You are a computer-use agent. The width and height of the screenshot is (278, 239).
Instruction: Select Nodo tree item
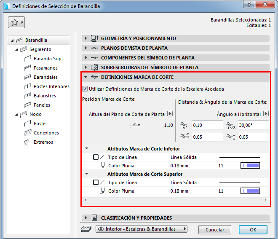tap(35, 114)
